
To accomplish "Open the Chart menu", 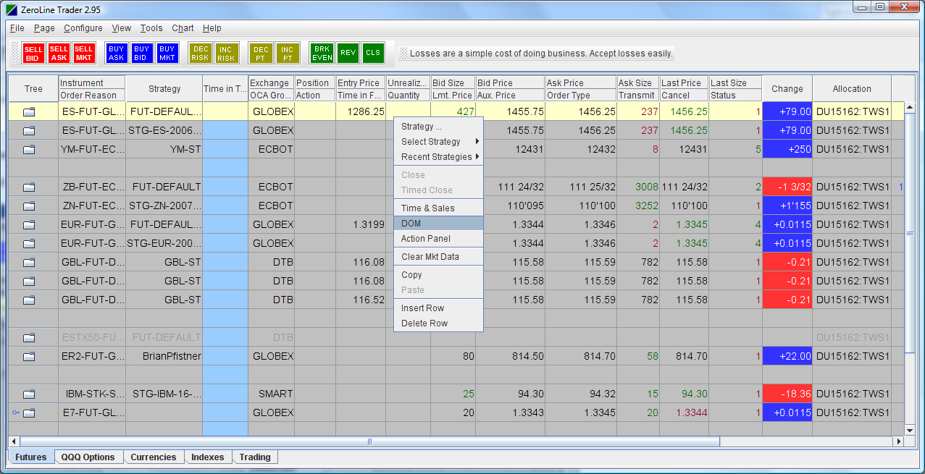I will tap(183, 28).
